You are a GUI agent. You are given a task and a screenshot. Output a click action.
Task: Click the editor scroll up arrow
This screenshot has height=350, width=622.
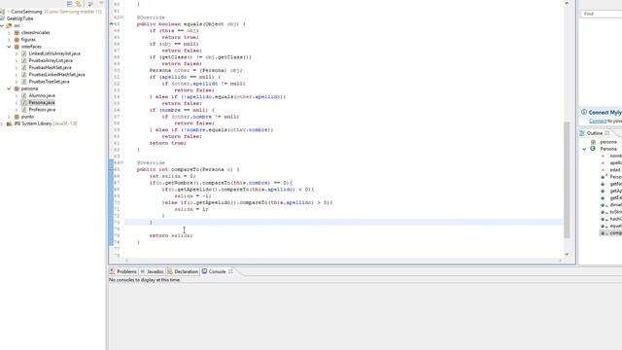pos(567,3)
